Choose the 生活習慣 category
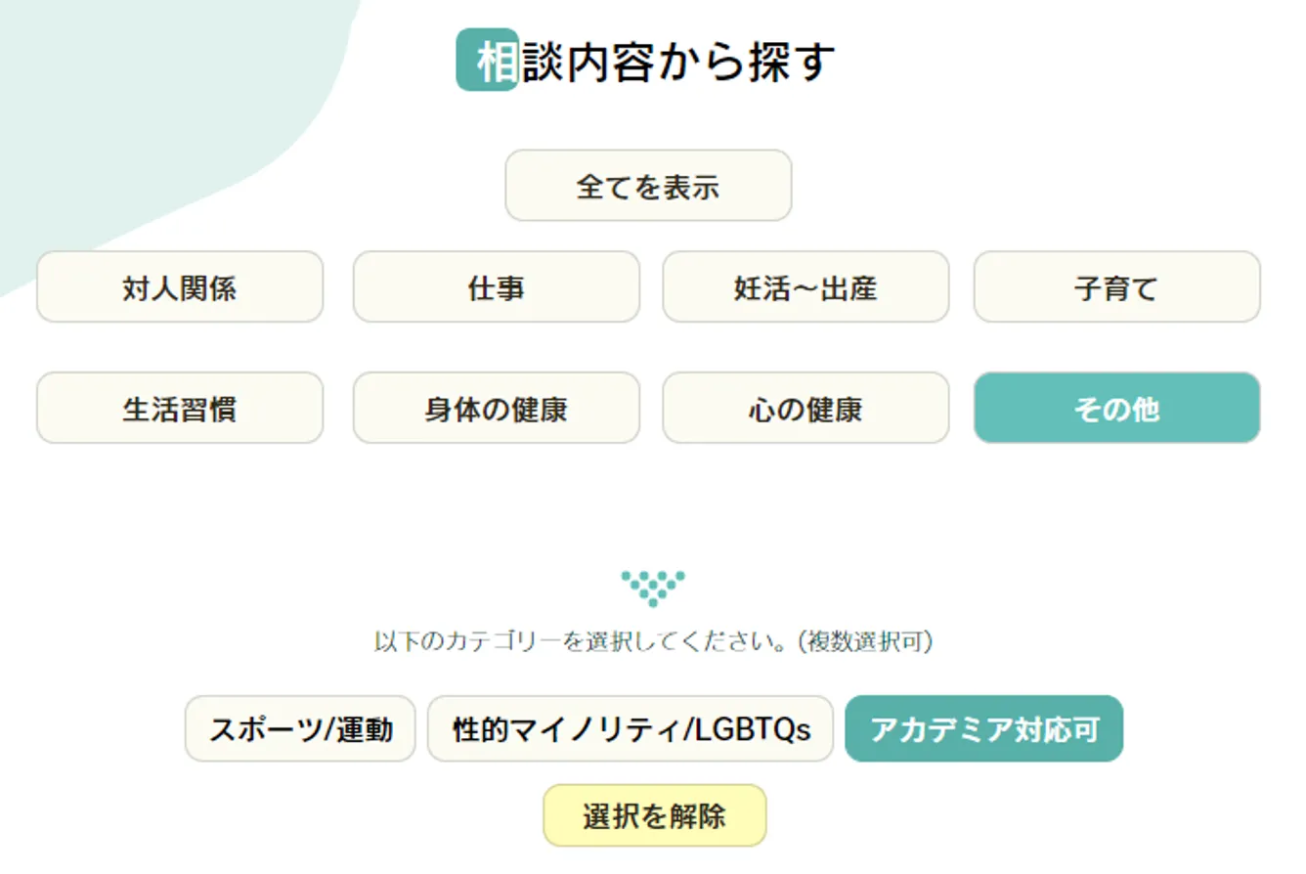1306x874 pixels. (180, 408)
